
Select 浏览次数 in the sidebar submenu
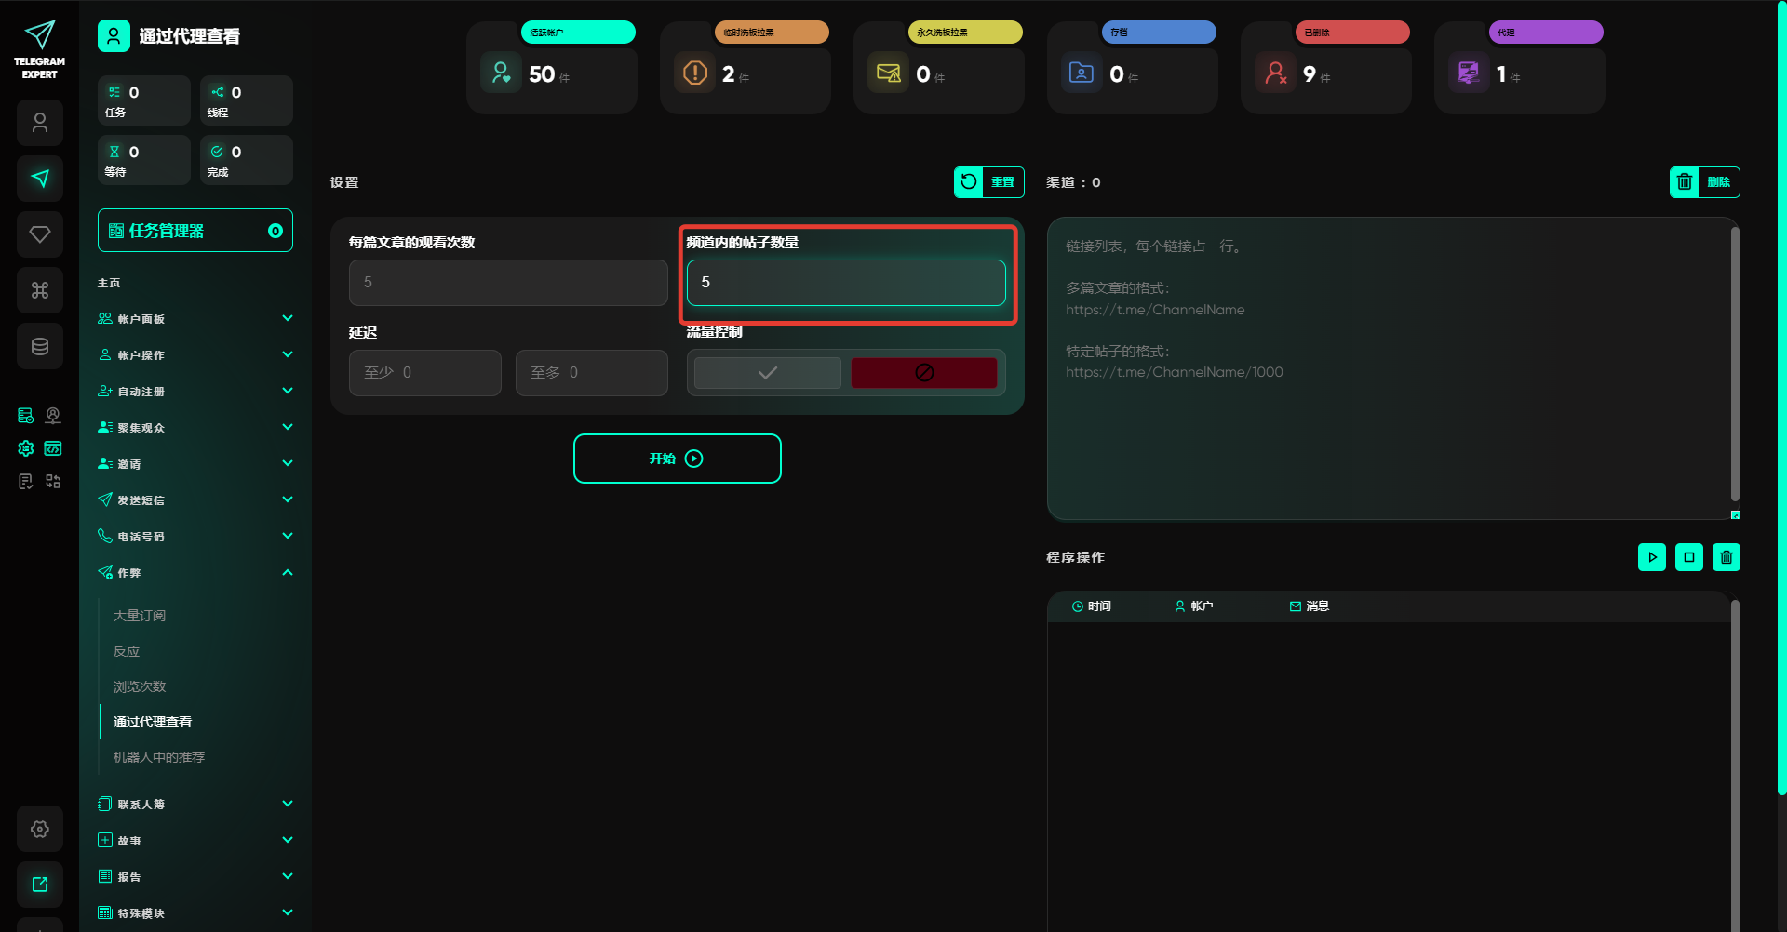(140, 686)
